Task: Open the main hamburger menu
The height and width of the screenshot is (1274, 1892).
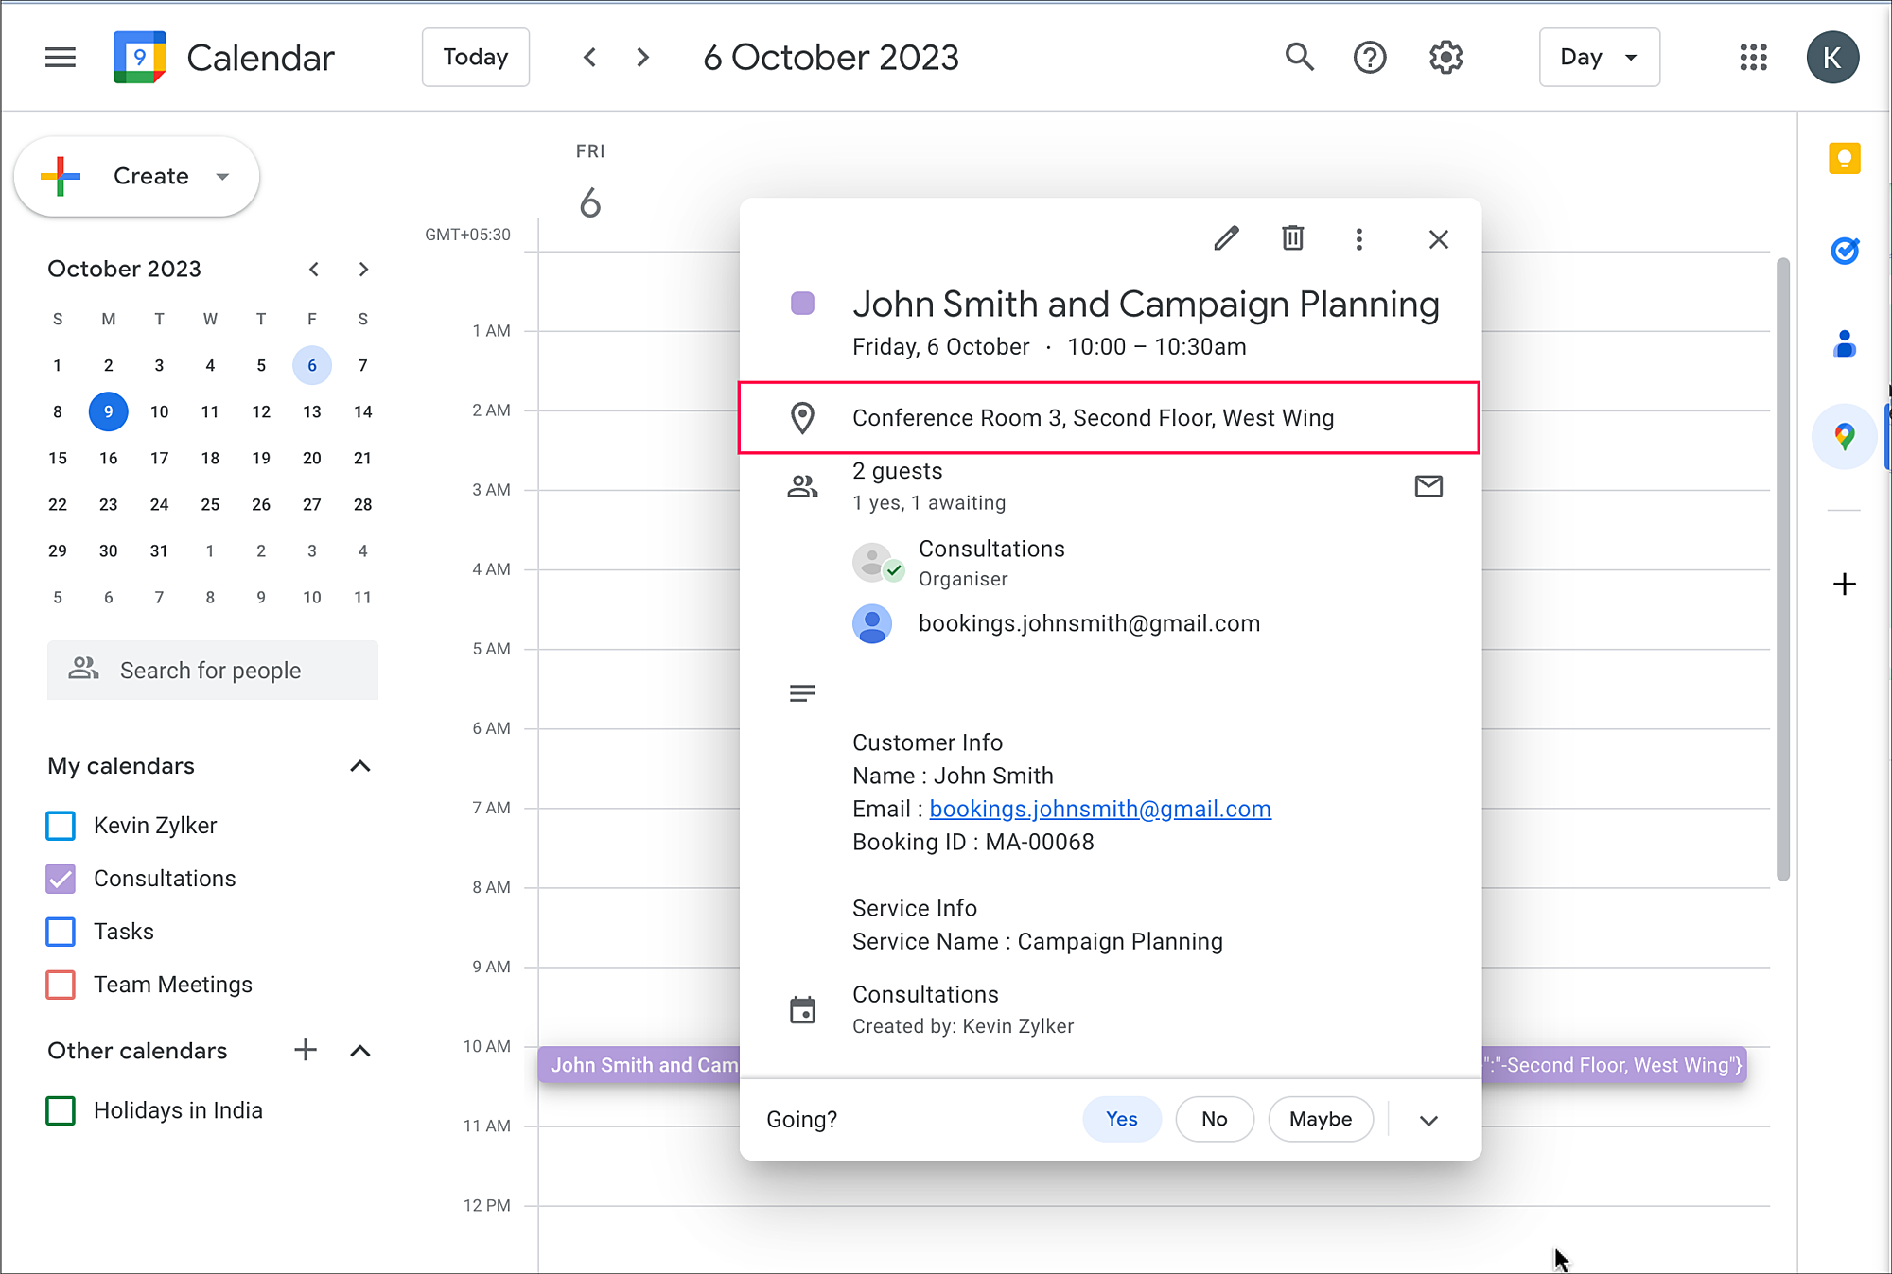Action: click(61, 58)
